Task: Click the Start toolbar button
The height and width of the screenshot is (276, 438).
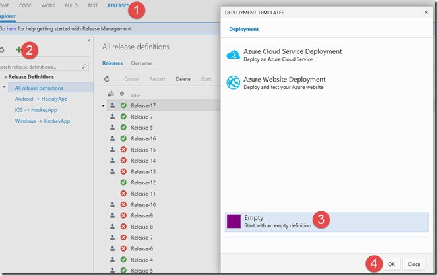Action: [206, 79]
